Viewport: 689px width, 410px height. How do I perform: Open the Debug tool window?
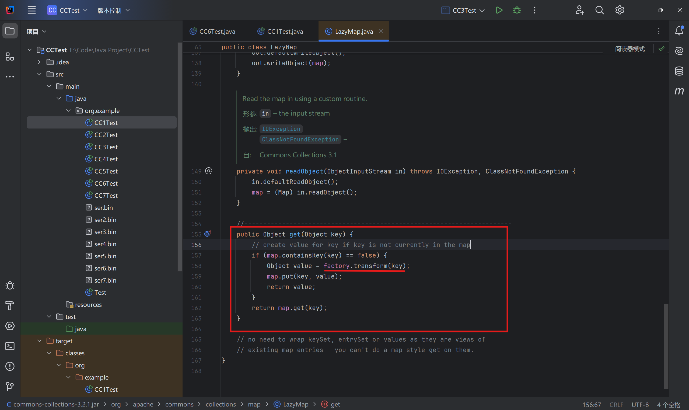coord(10,285)
